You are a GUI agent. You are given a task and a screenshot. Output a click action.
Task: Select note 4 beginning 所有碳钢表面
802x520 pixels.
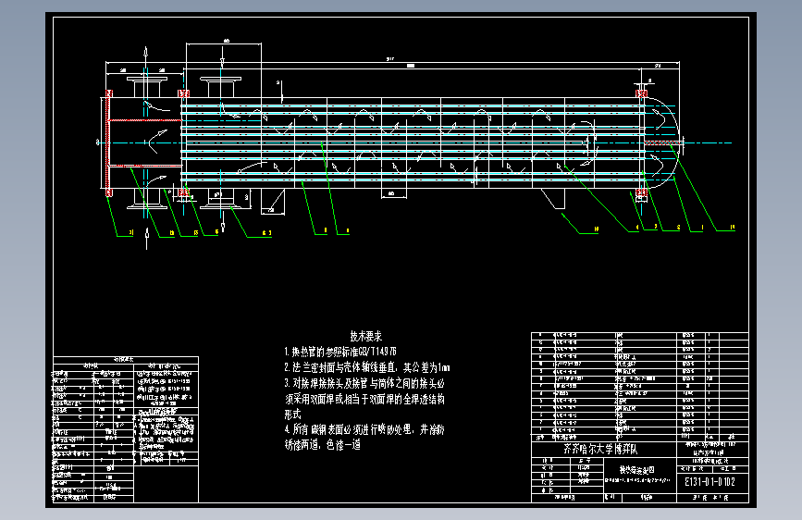click(364, 429)
